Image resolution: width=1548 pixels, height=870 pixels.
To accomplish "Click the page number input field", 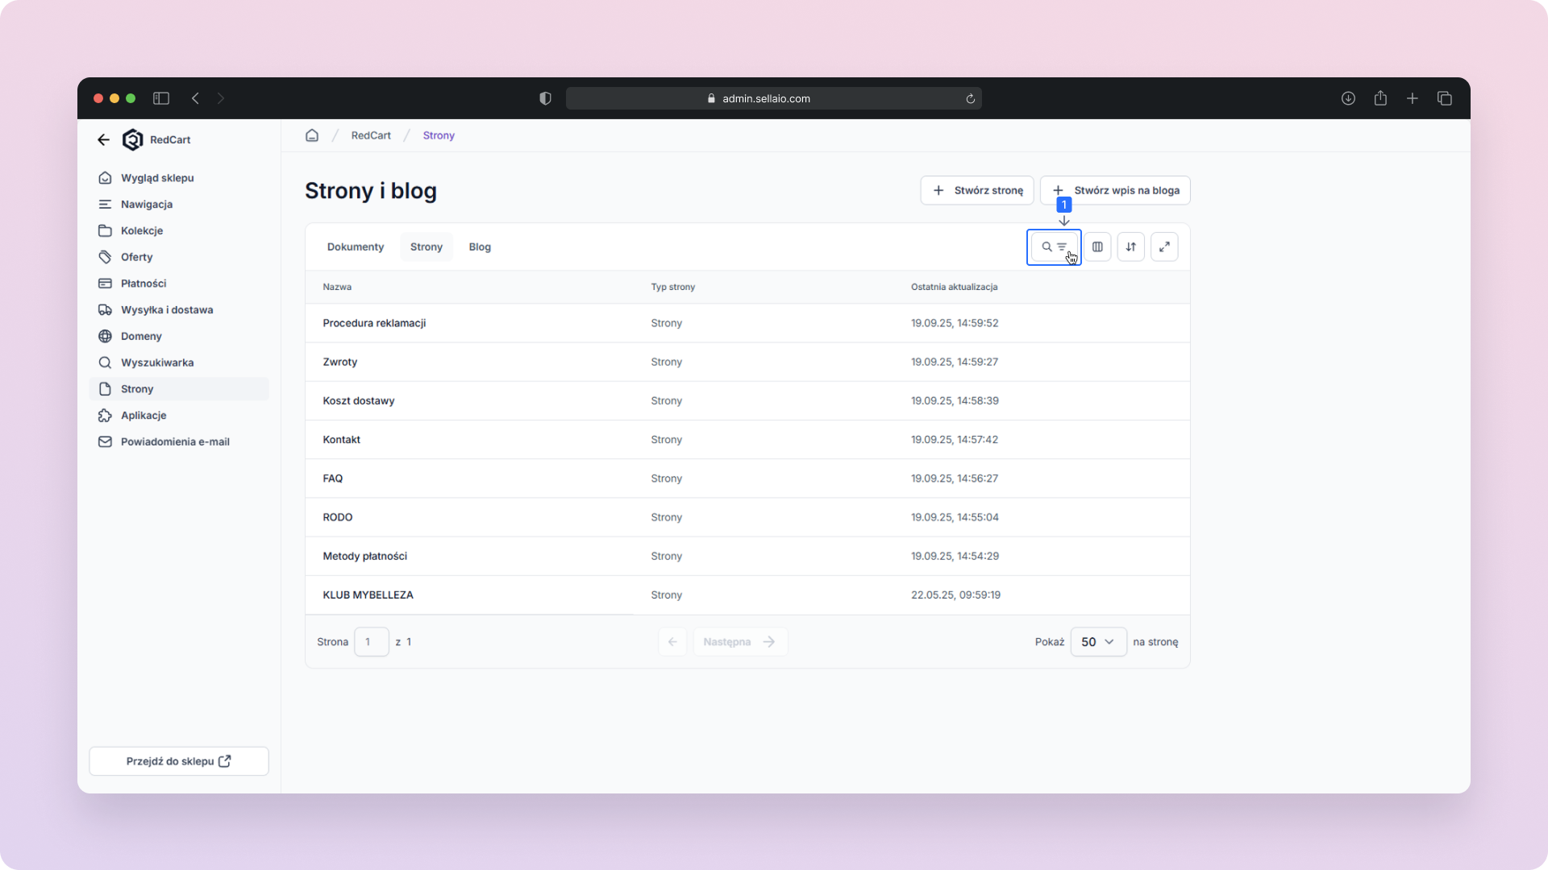I will coord(371,642).
